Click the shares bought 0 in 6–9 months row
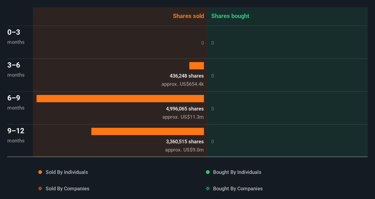Viewport: 375px width, 199px height. 213,109
